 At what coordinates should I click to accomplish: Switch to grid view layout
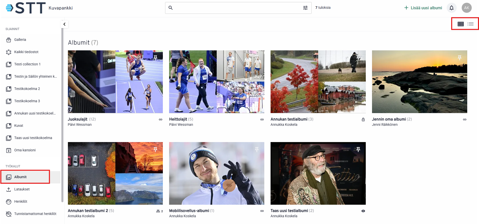pos(460,24)
